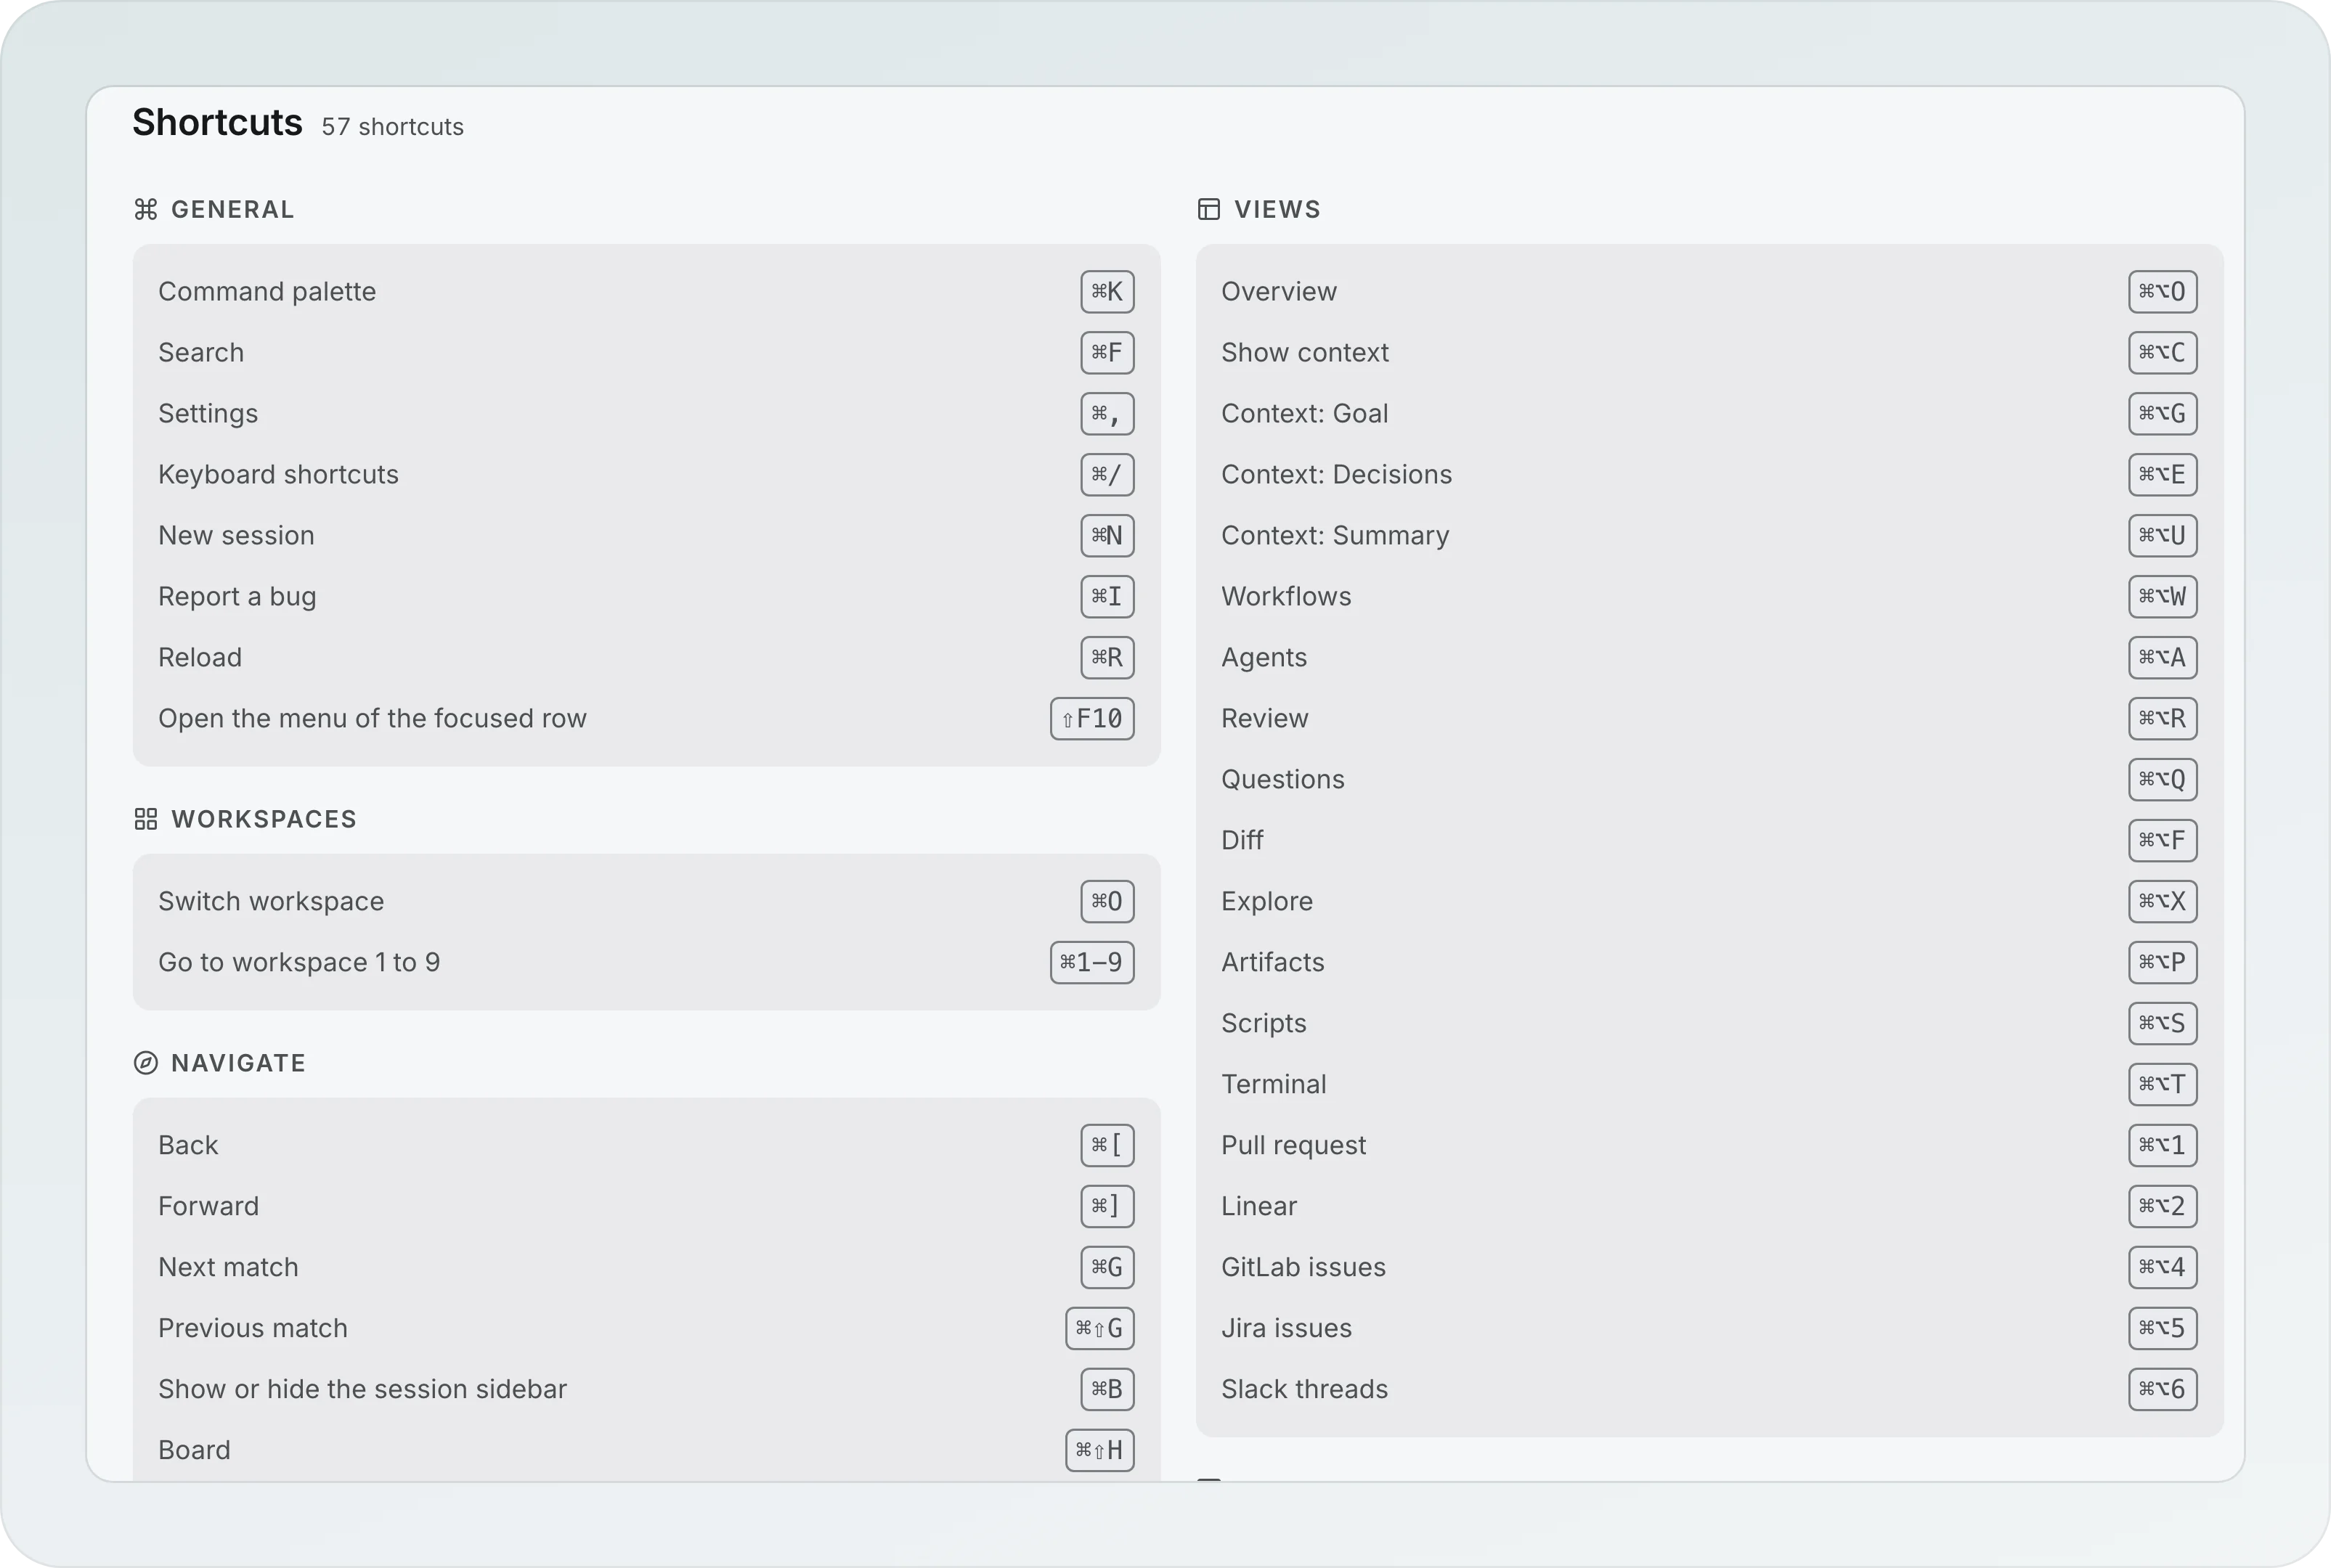
Task: Click the ⇧F10 key badge
Action: pyautogui.click(x=1092, y=718)
